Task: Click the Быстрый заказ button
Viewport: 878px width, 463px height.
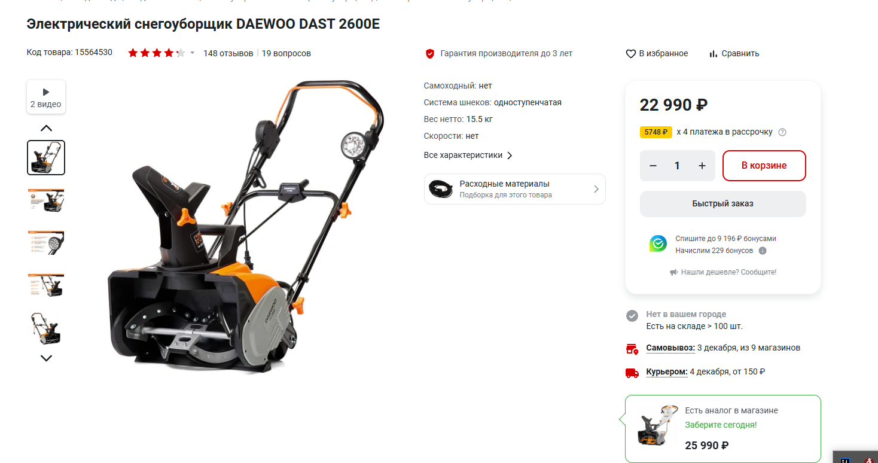Action: click(x=722, y=203)
